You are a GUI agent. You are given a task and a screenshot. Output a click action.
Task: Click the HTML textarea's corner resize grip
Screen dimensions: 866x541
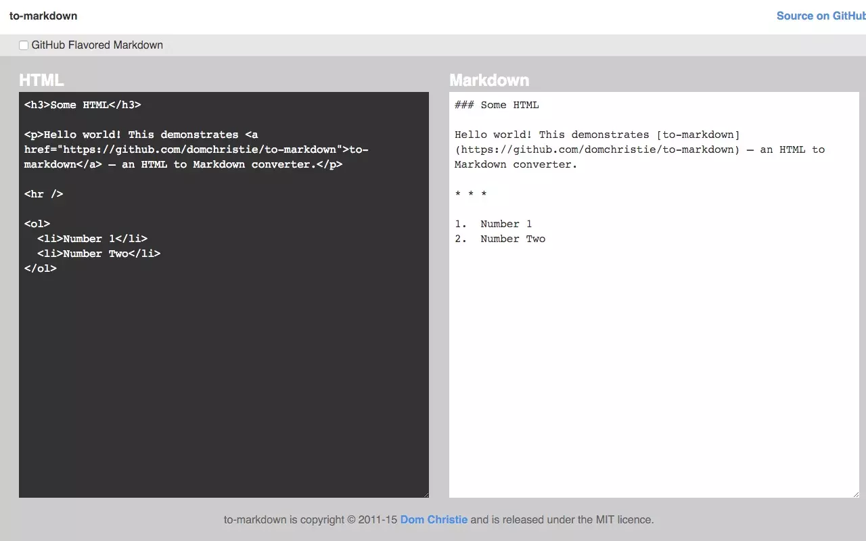point(425,494)
